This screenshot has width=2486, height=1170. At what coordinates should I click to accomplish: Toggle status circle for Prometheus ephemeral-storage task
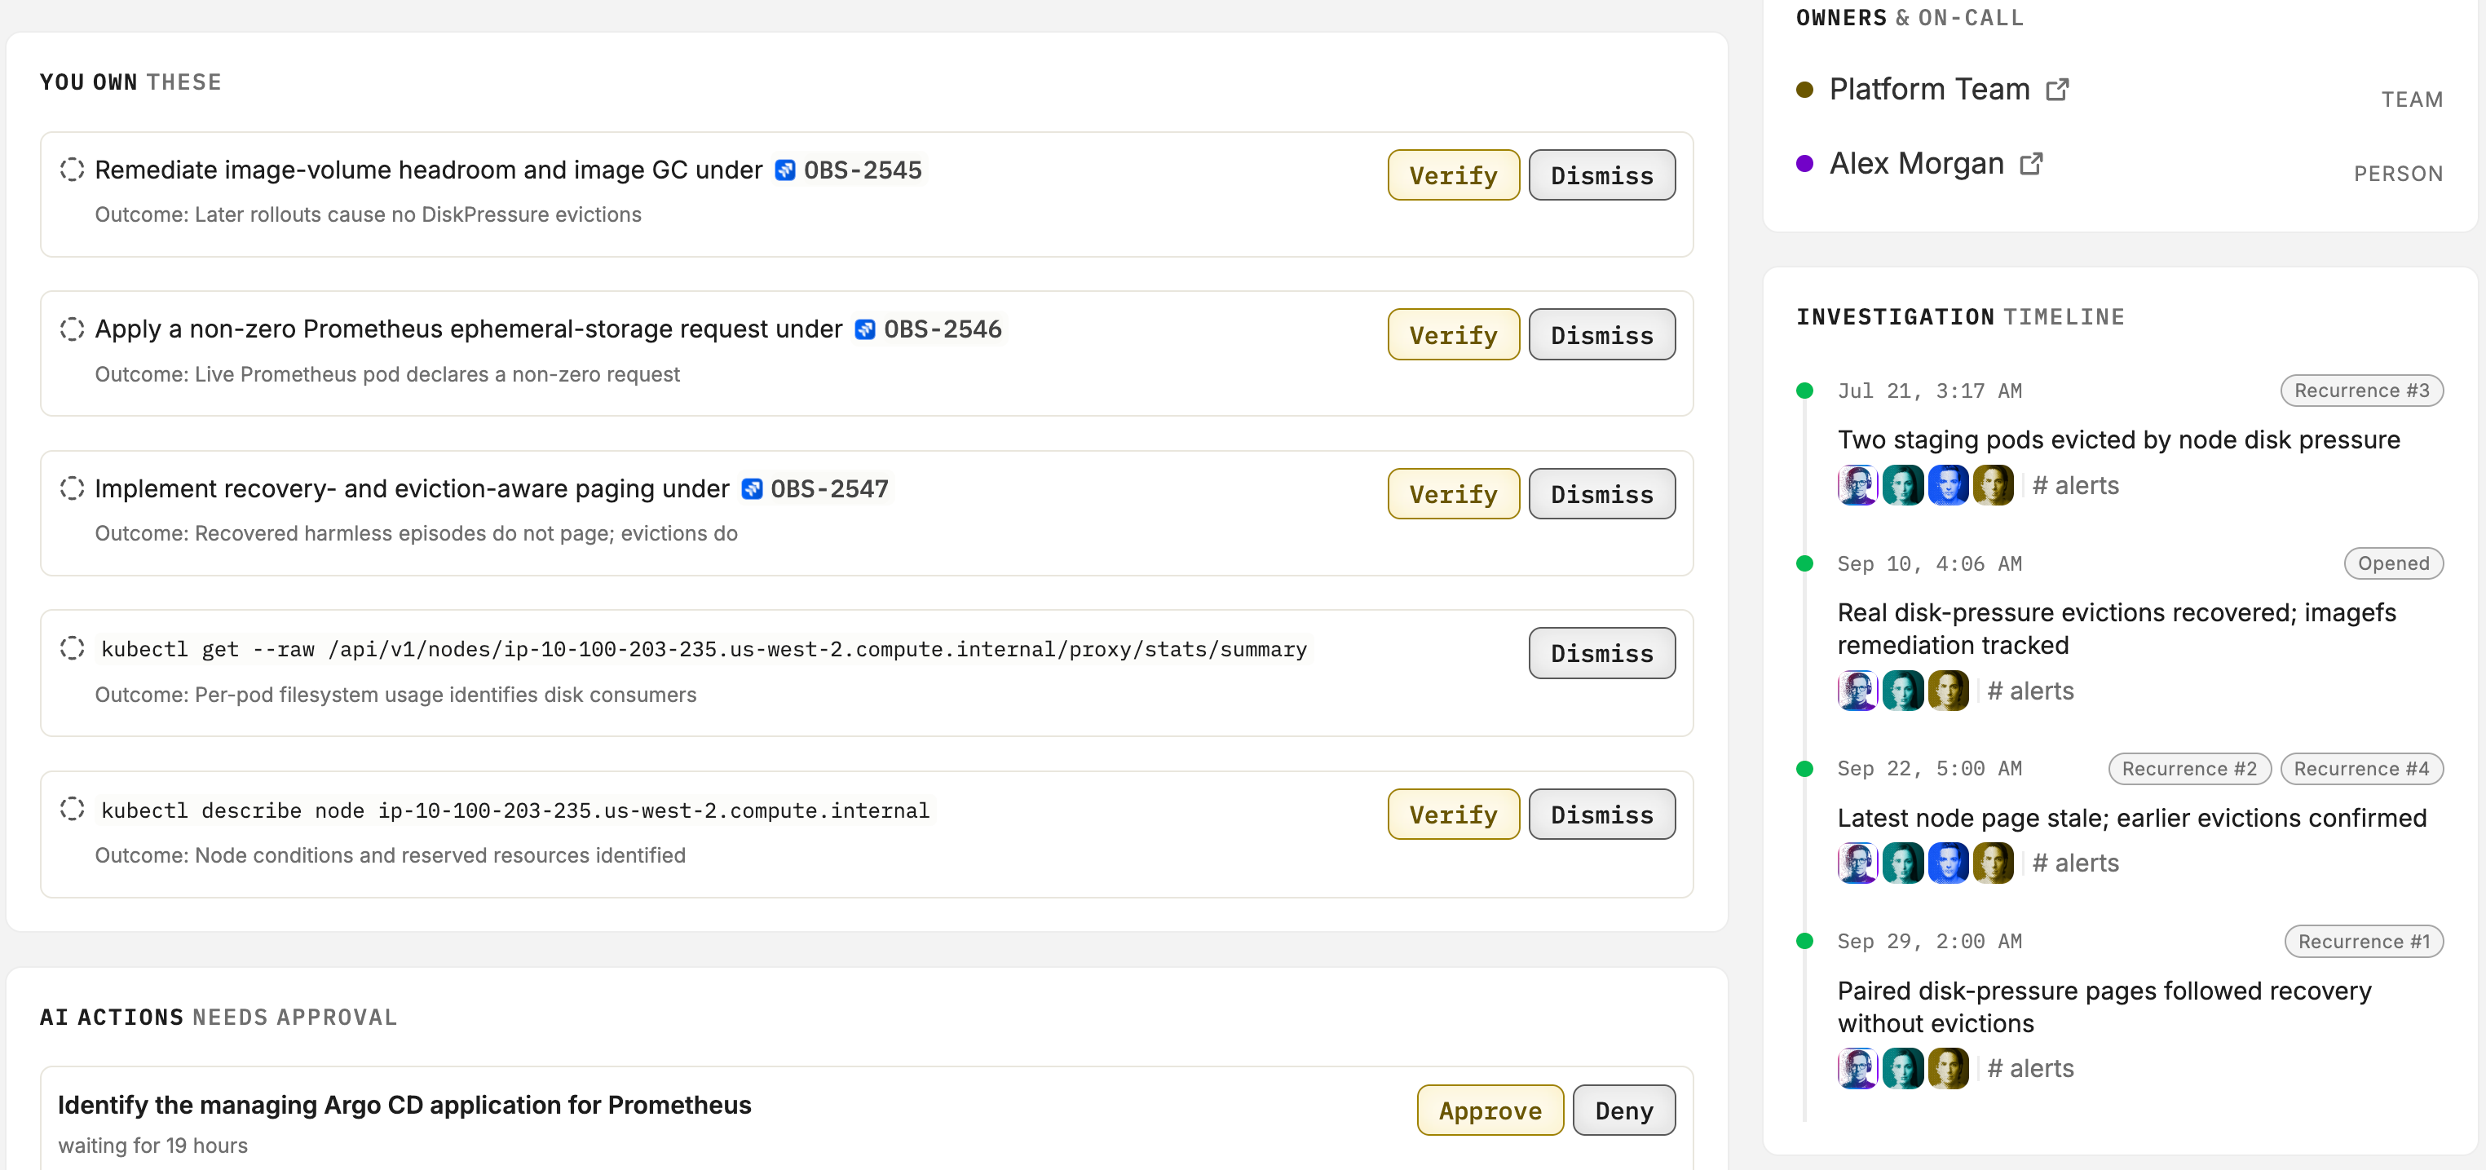click(73, 329)
